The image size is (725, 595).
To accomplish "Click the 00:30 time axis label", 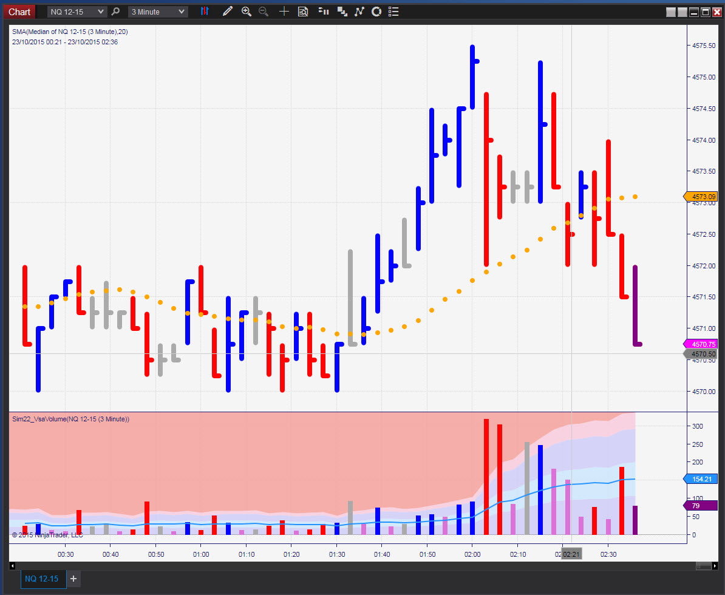I will pos(66,554).
